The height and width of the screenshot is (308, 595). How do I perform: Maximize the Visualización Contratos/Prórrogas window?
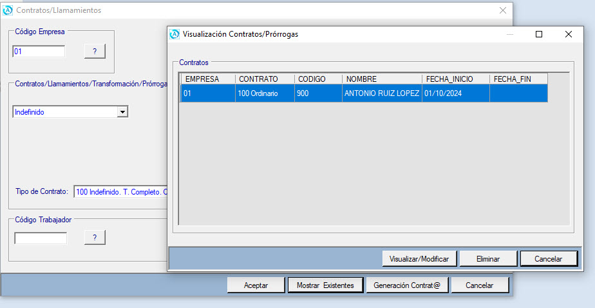point(539,34)
